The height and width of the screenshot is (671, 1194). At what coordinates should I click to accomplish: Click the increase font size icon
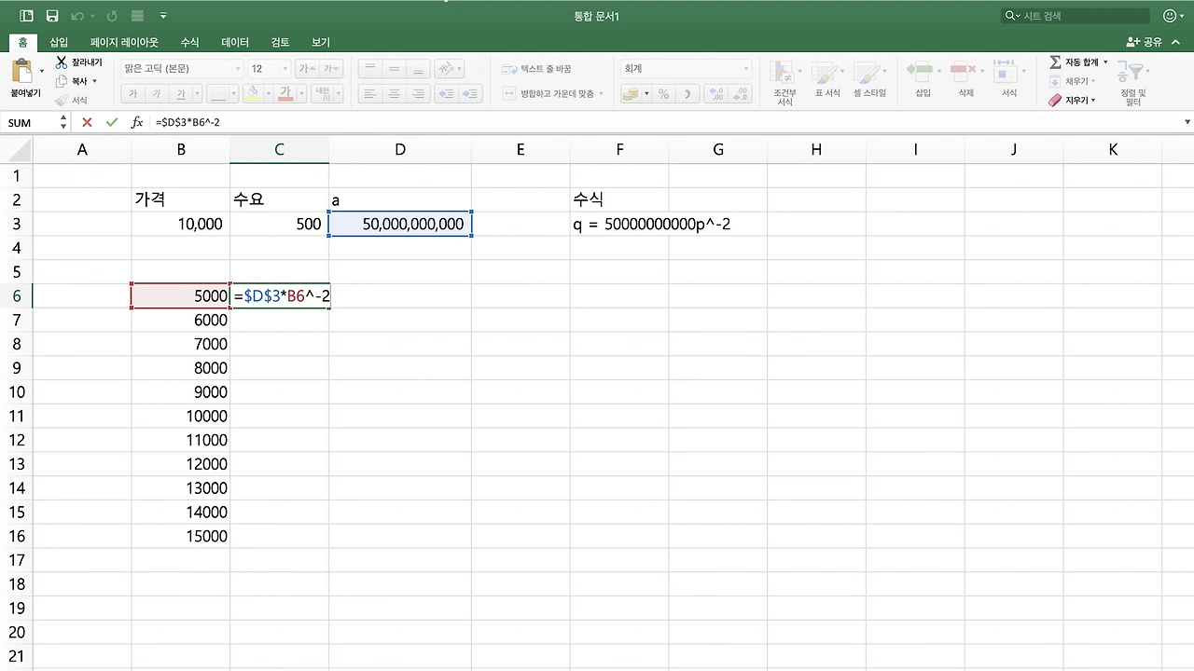click(x=307, y=69)
